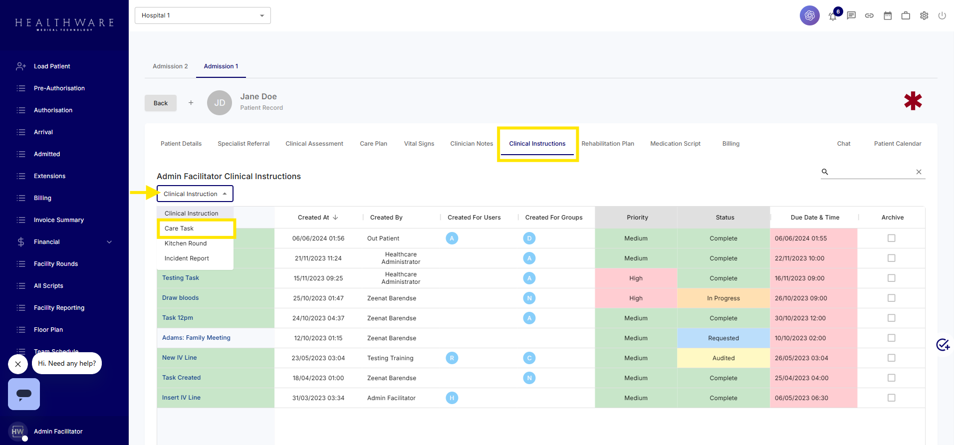Check archive box for Insert IV Line

[x=891, y=398]
